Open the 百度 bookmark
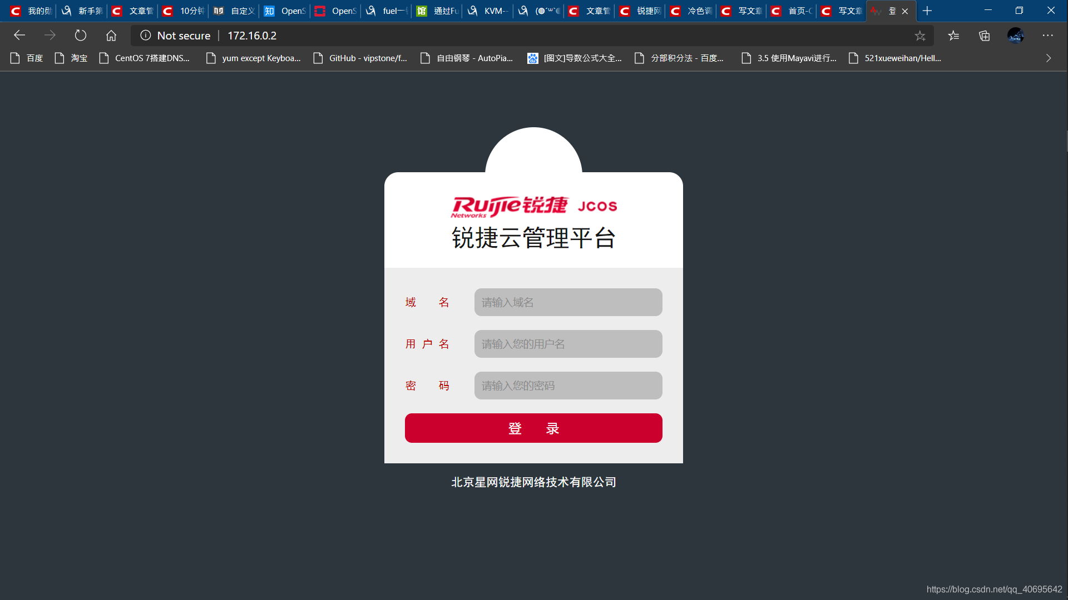Image resolution: width=1068 pixels, height=600 pixels. [27, 58]
